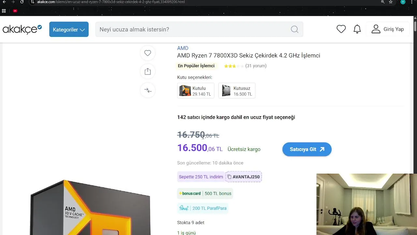Open the 31 yorum reviews link
Image resolution: width=417 pixels, height=235 pixels.
tap(256, 66)
